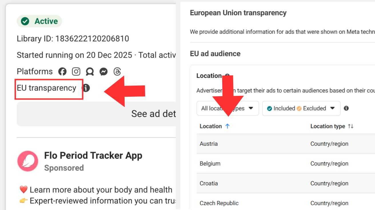
Task: Click the Facebook platform icon
Action: point(62,72)
